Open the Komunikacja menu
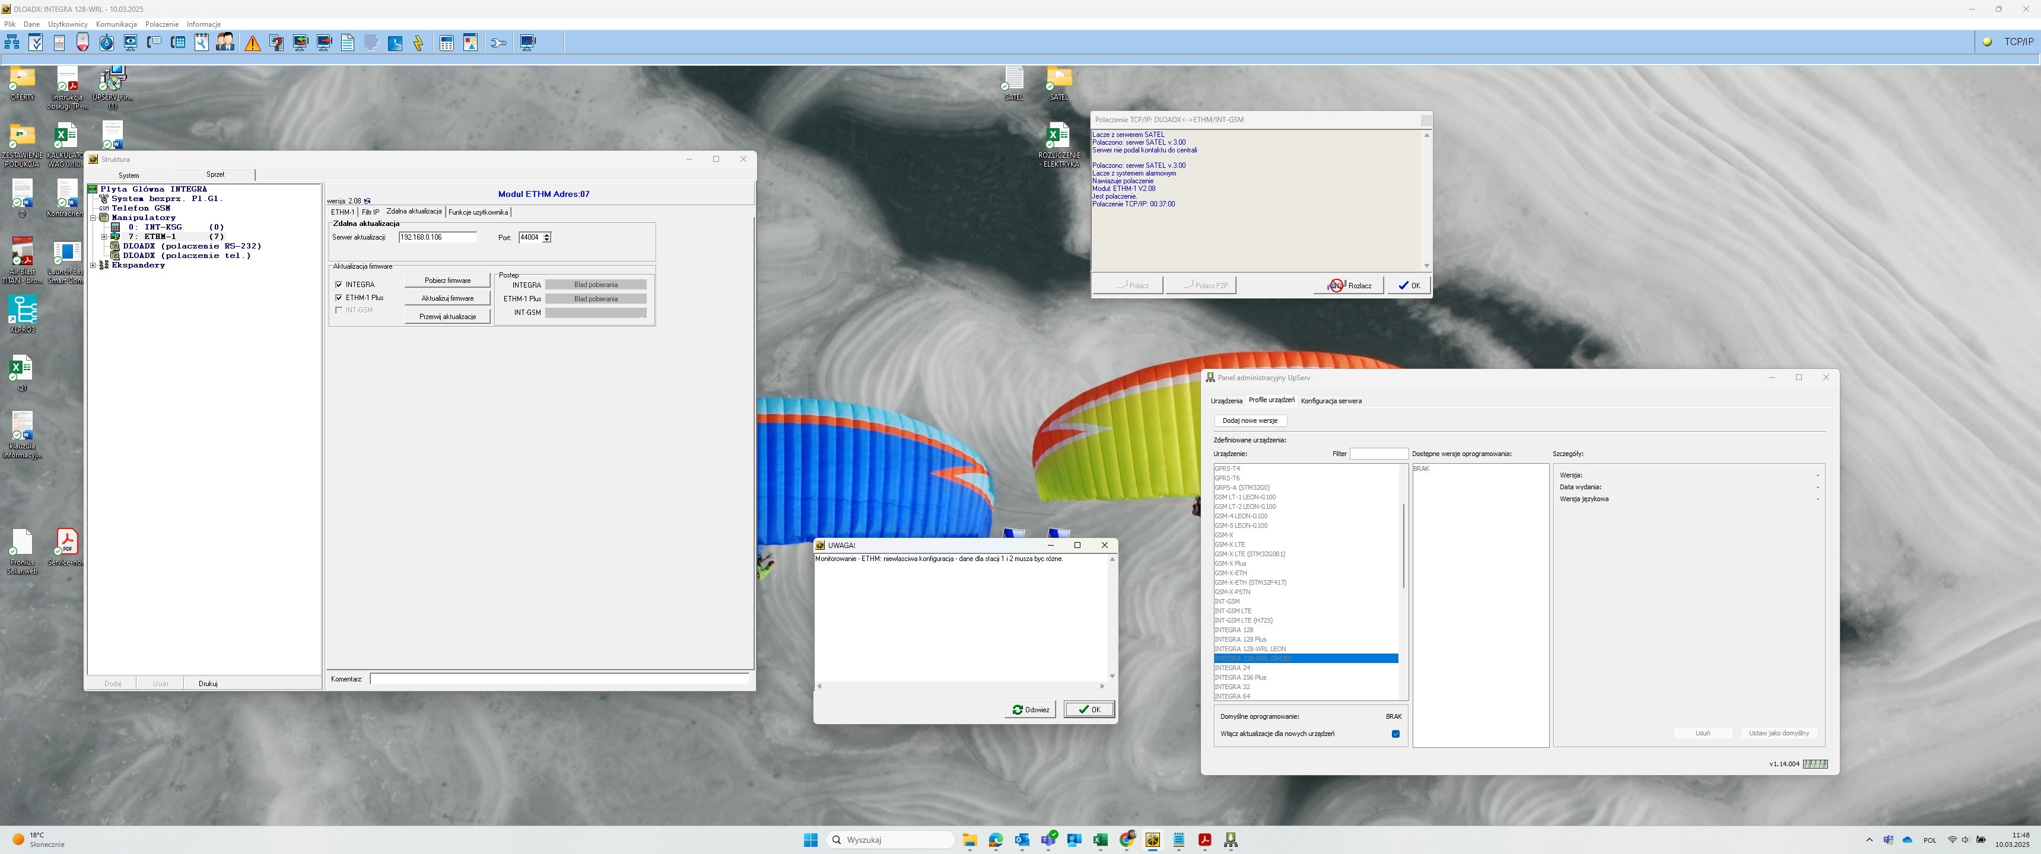2041x854 pixels. (116, 24)
